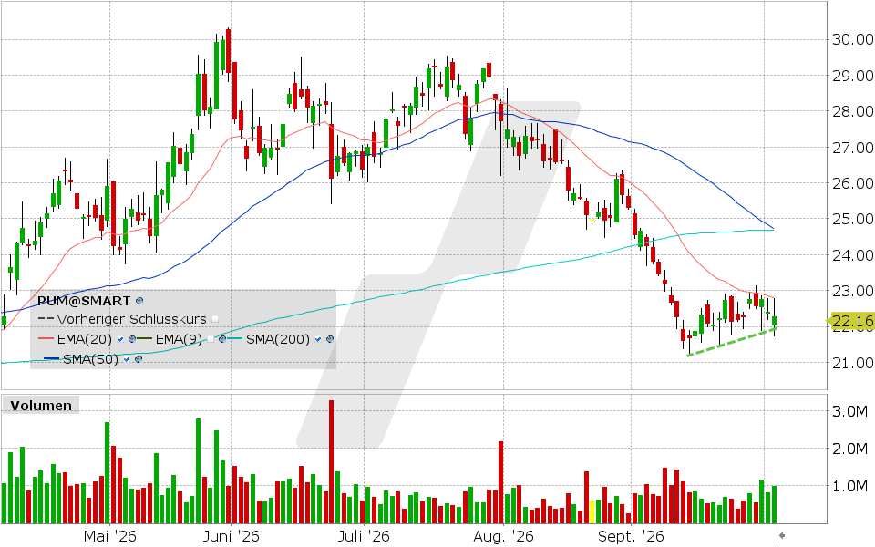
Task: Click the red EMA(20) legend line swatch
Action: [x=46, y=338]
